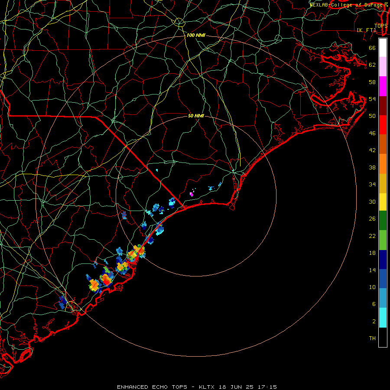This screenshot has height=390, width=390.
Task: Click the 62 legend value
Action: tap(372, 65)
